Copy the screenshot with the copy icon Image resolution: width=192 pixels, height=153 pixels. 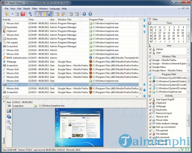pos(9,116)
